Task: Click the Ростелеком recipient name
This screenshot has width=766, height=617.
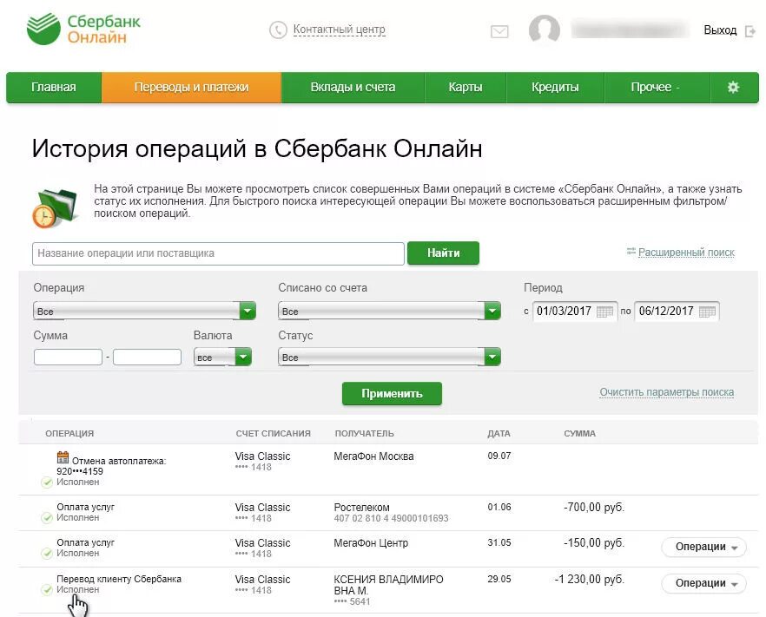Action: click(x=361, y=508)
